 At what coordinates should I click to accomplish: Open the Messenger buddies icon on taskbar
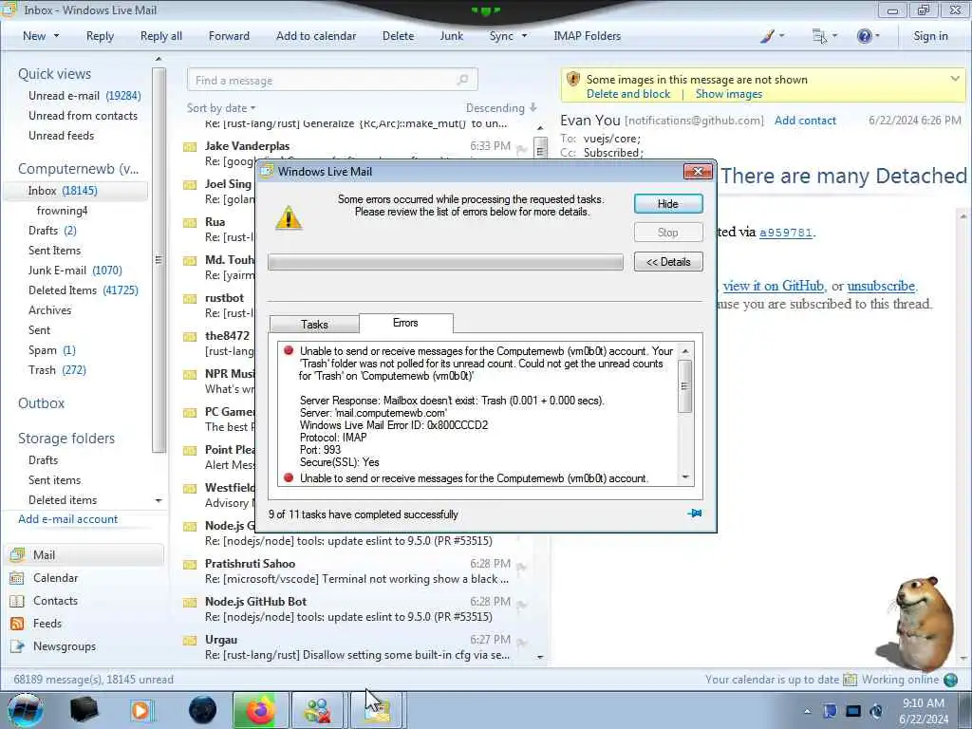pos(317,710)
